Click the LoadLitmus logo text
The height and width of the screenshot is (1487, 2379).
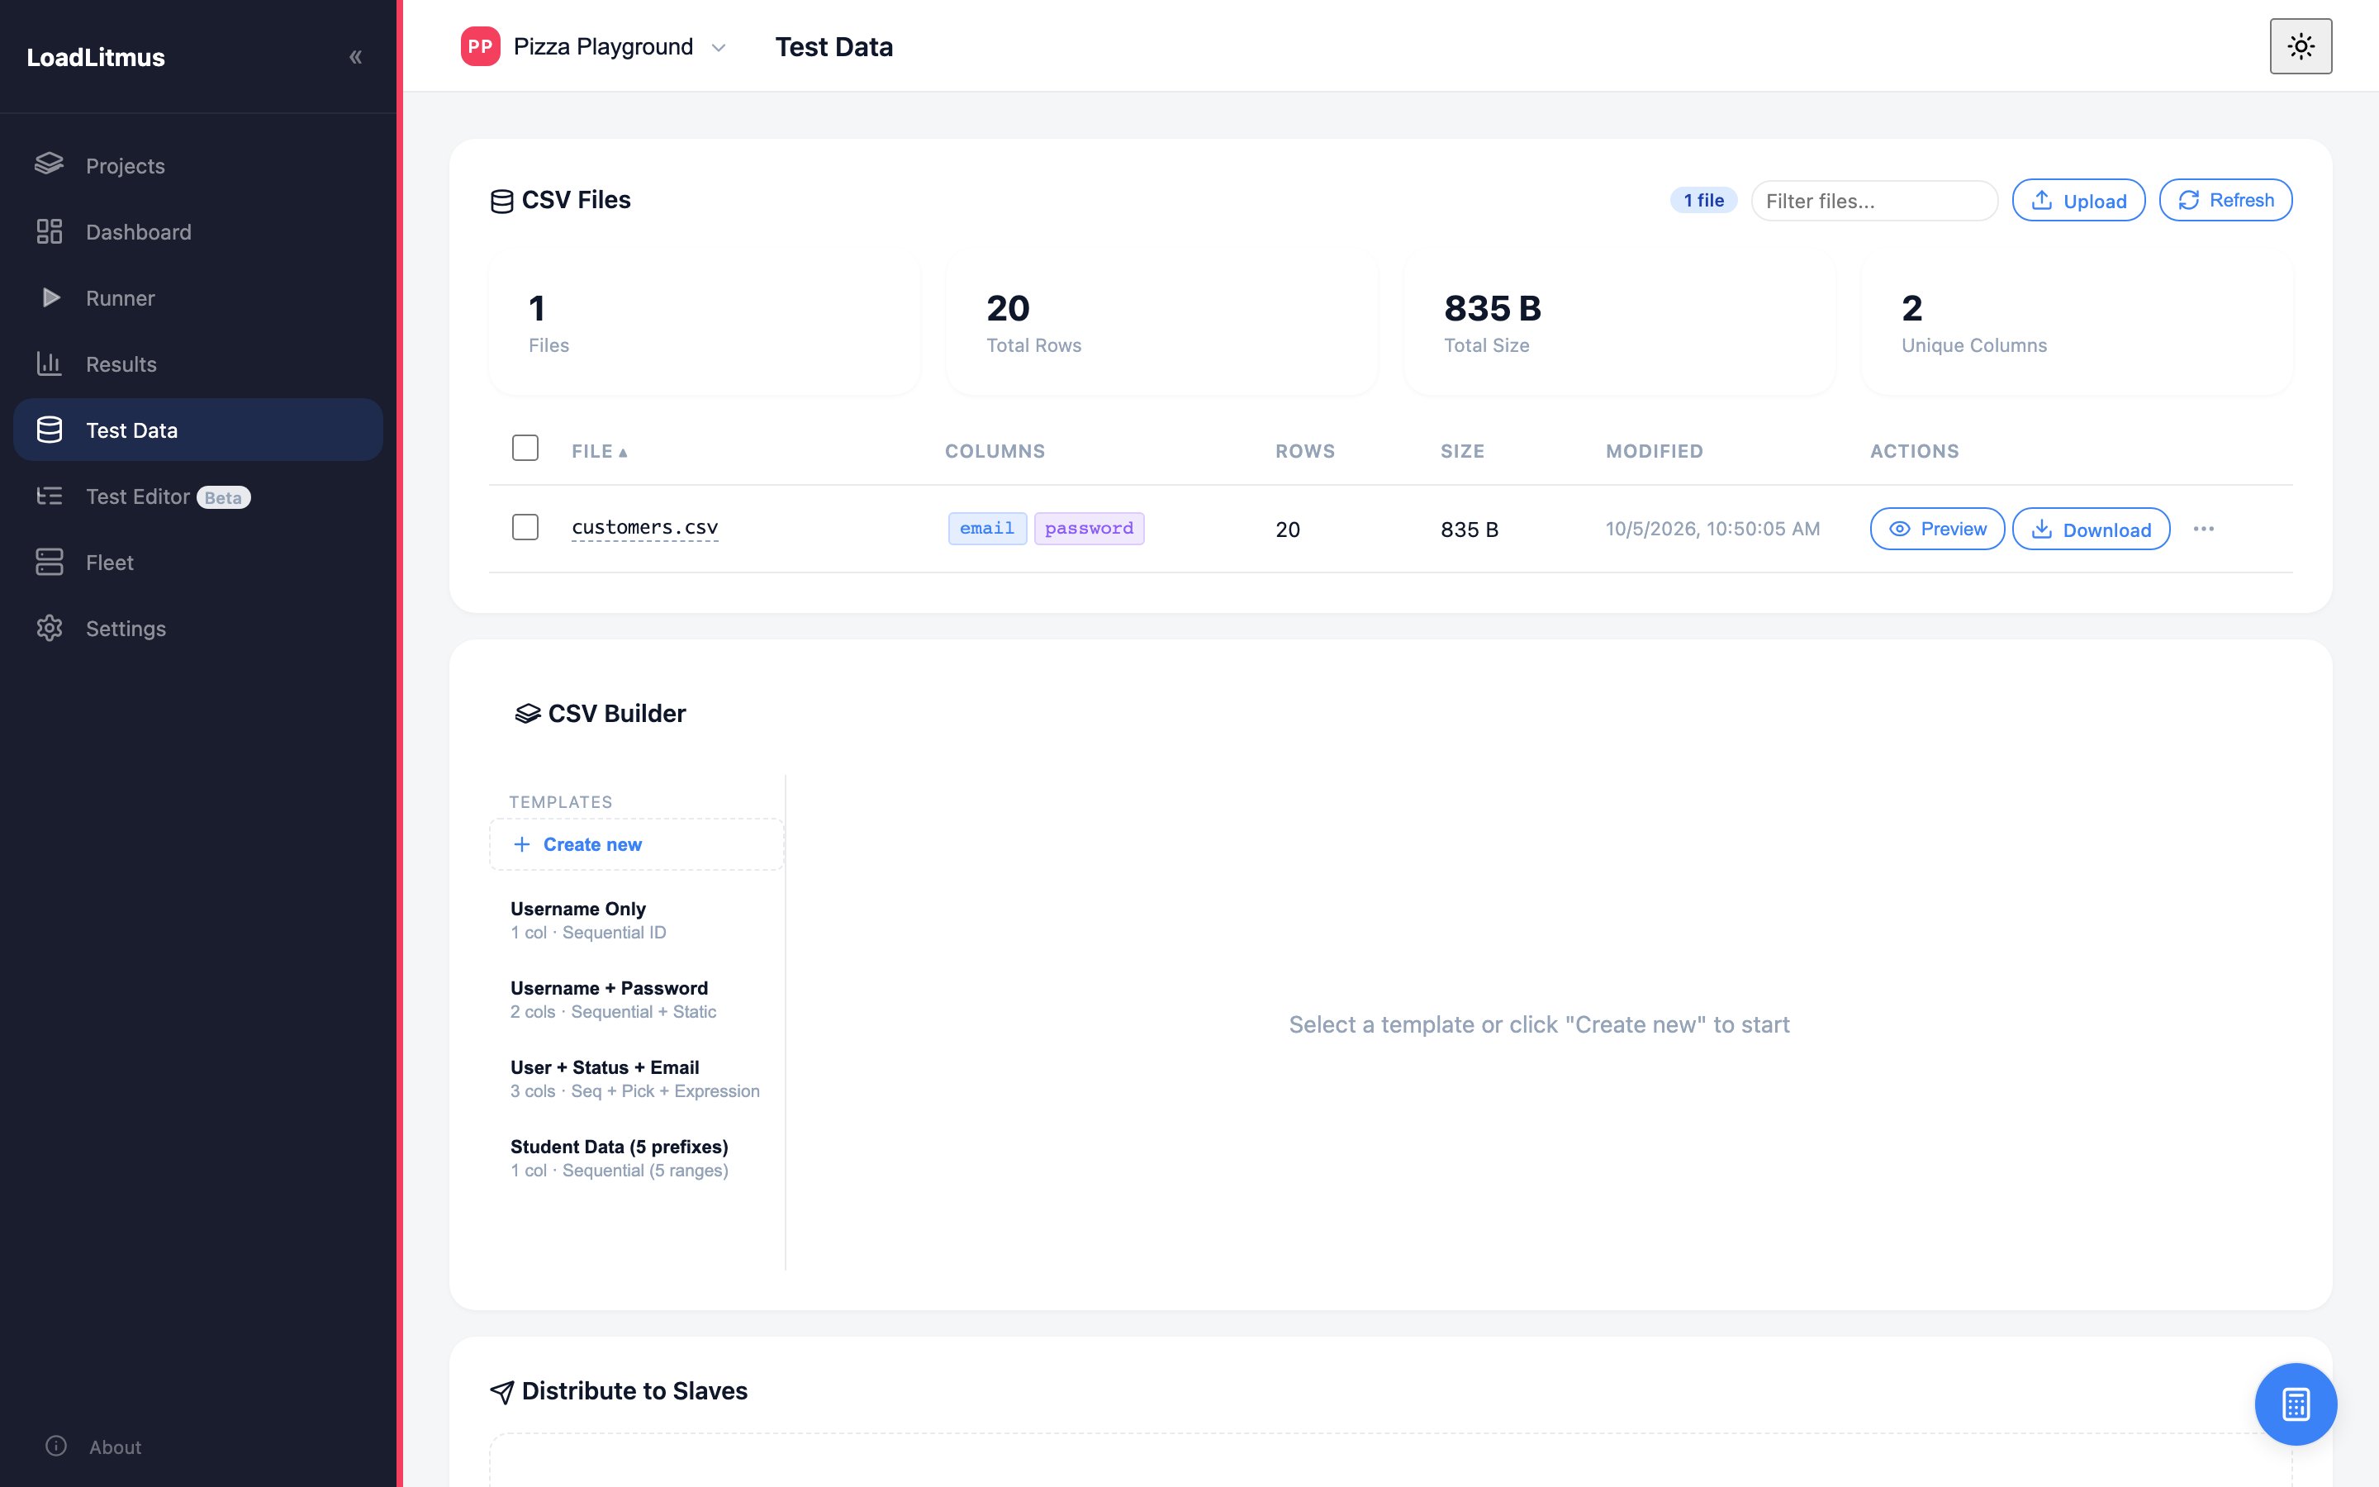(95, 57)
